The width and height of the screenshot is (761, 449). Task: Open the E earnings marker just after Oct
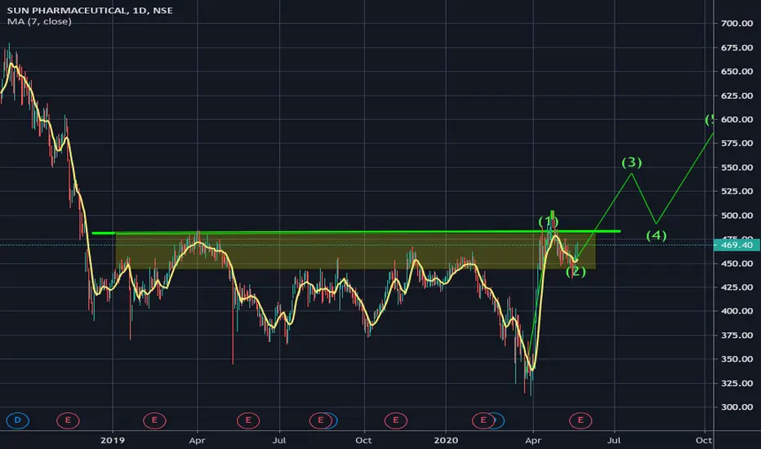(x=395, y=420)
